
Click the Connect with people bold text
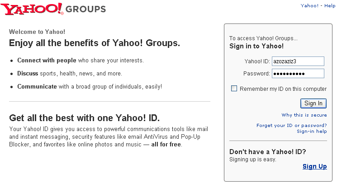tap(41, 60)
